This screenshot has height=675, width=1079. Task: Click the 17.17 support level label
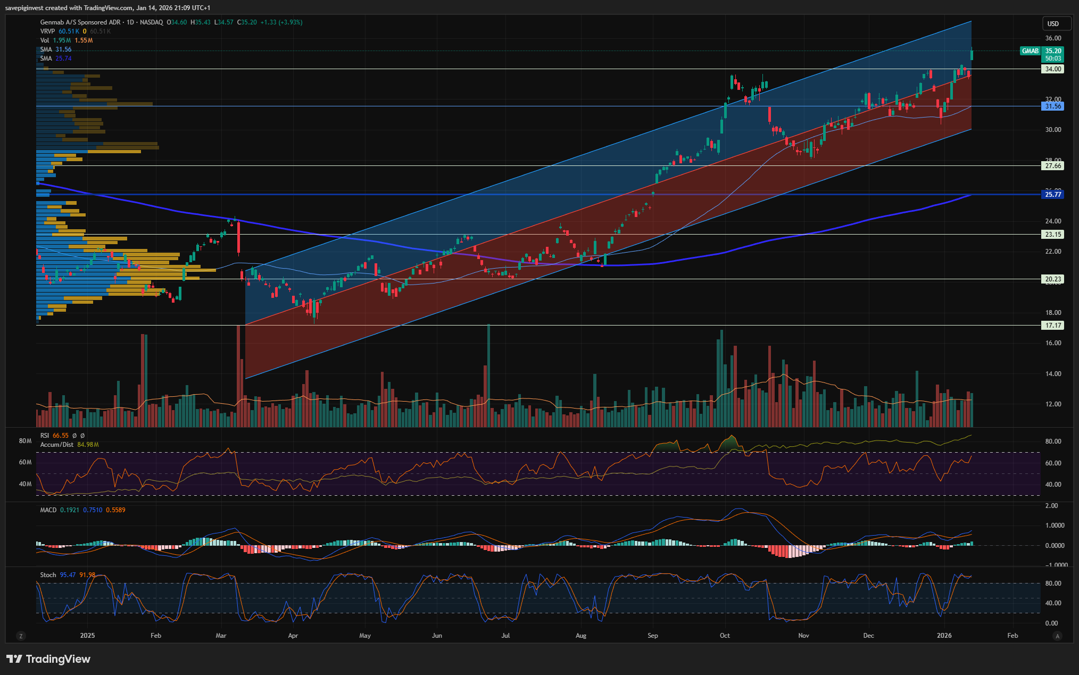[1052, 326]
